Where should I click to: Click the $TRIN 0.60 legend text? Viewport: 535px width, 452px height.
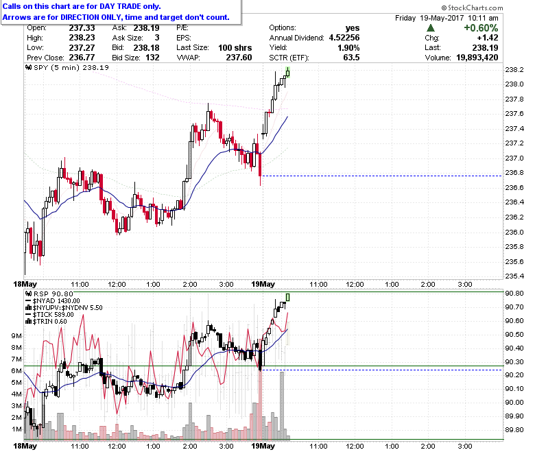pyautogui.click(x=50, y=322)
